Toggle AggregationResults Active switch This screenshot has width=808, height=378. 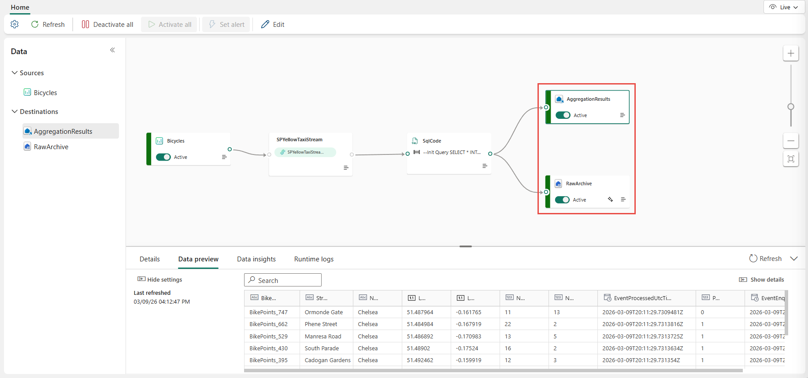[x=563, y=115]
